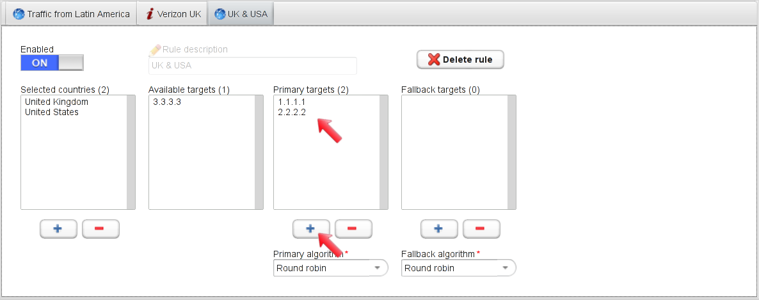Select the UK & USA tab

point(241,14)
